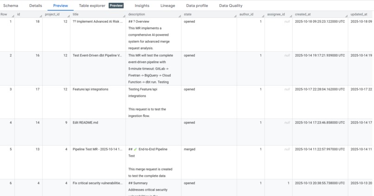Click the created_at column header
Viewport: 374px width, 196px height.
(303, 14)
